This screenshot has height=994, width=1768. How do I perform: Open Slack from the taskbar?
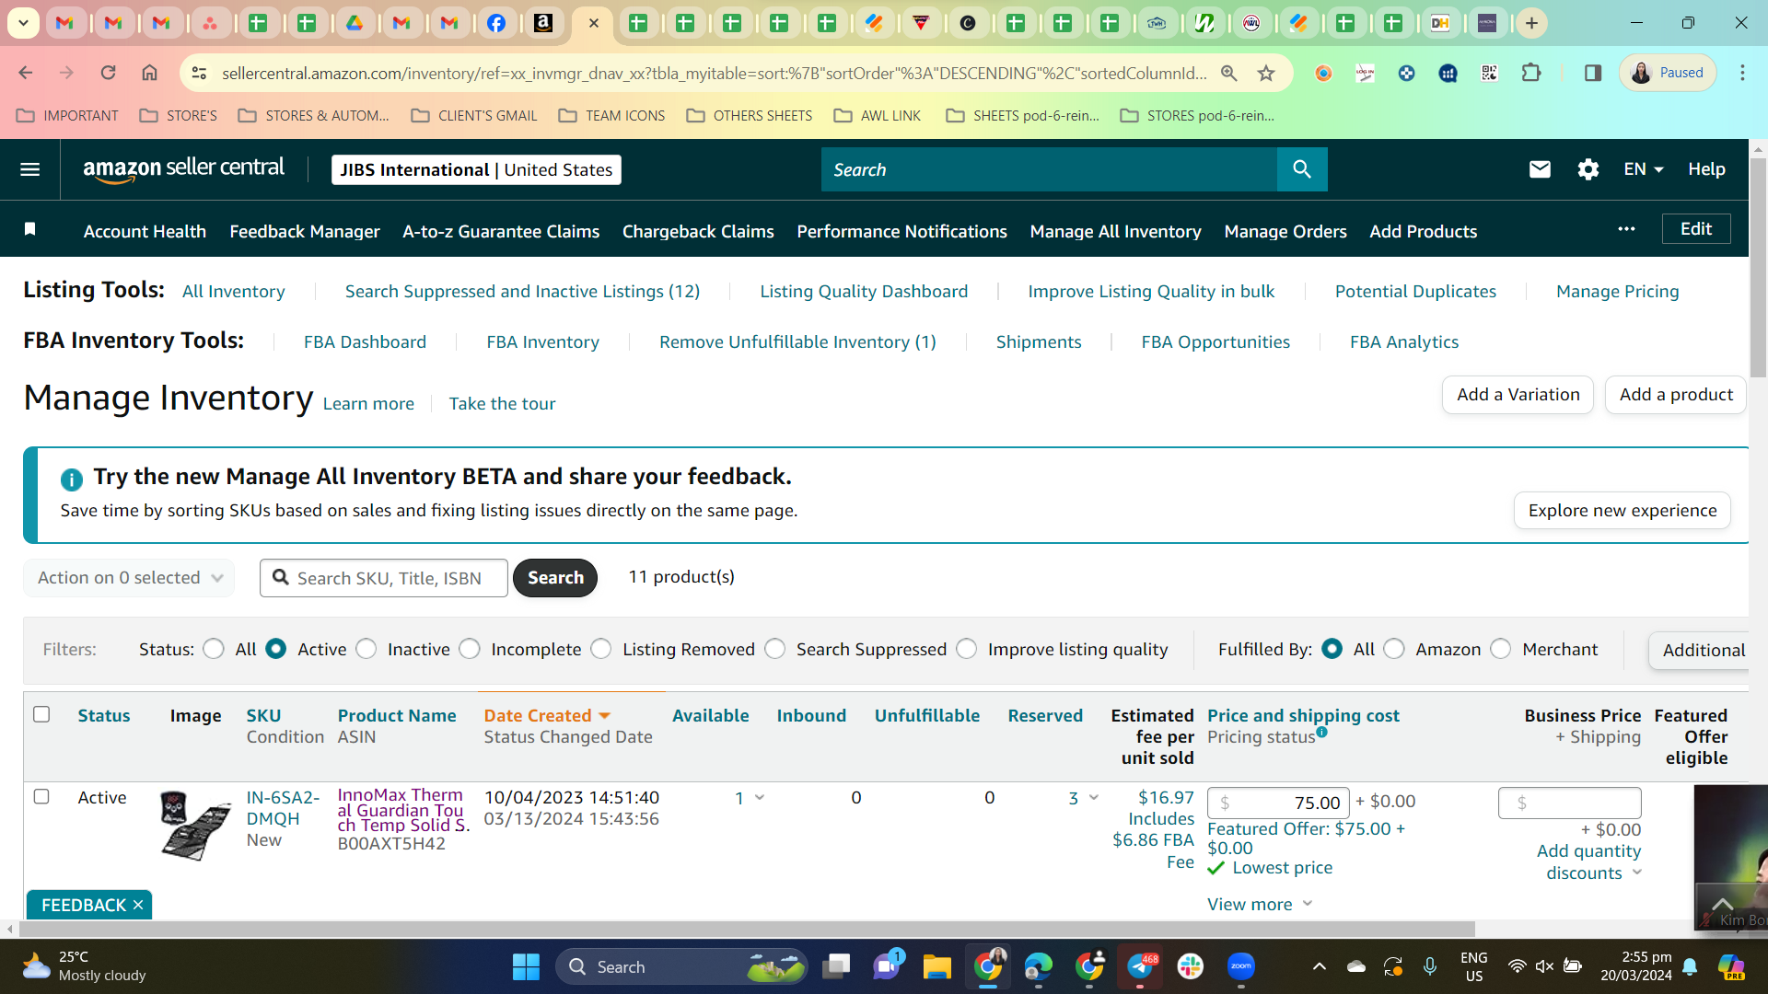pyautogui.click(x=1190, y=966)
